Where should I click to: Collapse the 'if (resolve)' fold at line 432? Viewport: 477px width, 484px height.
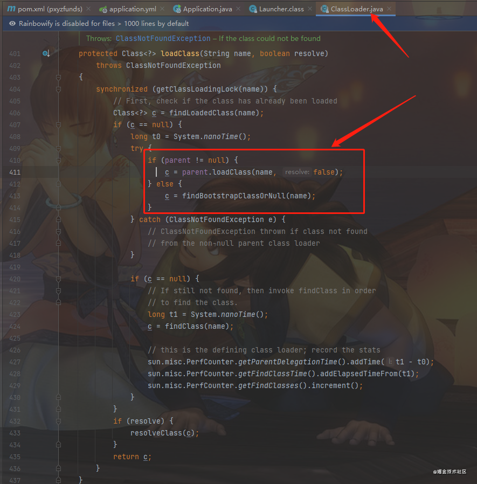click(58, 421)
